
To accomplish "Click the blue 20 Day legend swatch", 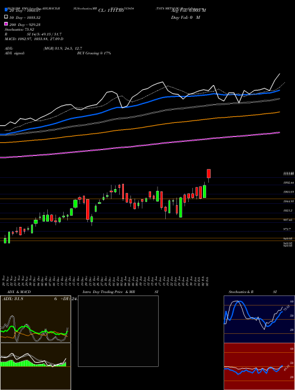I will tap(6, 10).
